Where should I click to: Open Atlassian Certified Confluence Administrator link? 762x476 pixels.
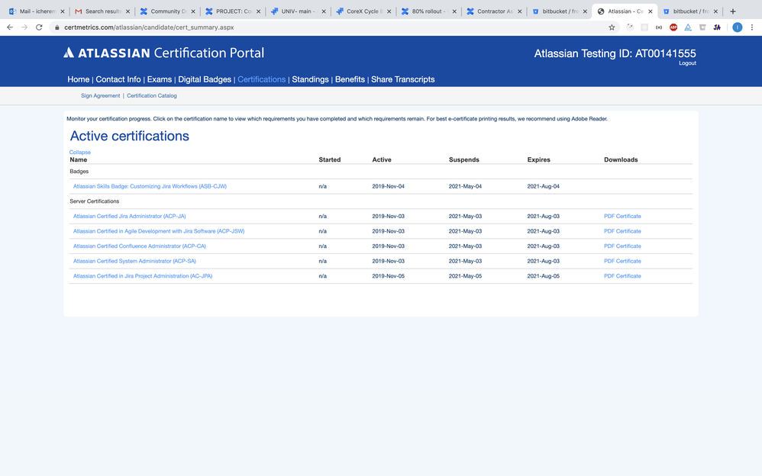[x=140, y=246]
